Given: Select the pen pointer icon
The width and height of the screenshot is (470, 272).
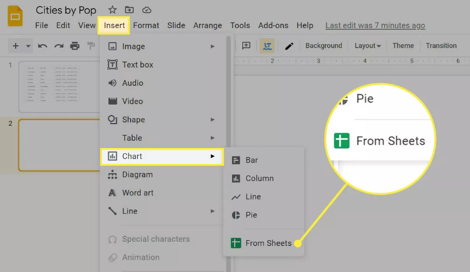Looking at the screenshot, I should coord(289,46).
